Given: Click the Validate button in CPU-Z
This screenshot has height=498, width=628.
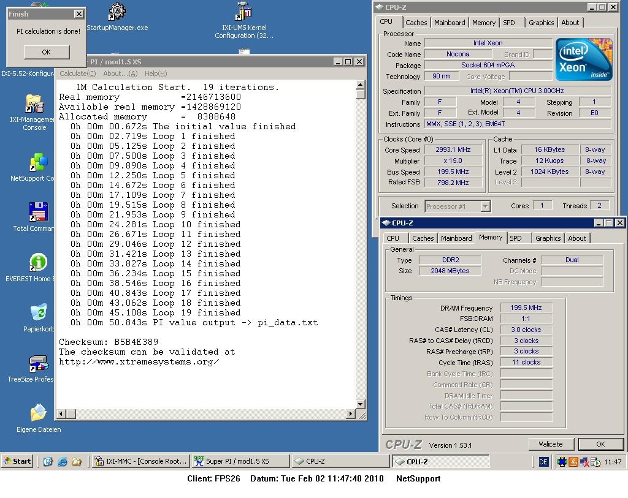Looking at the screenshot, I should tap(551, 444).
